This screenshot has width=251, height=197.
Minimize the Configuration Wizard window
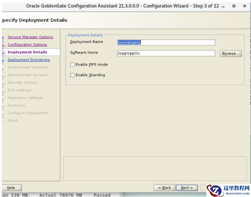point(223,6)
